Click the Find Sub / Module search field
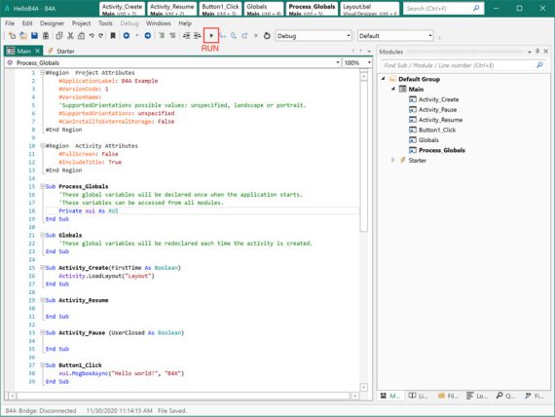Image resolution: width=555 pixels, height=417 pixels. (460, 65)
